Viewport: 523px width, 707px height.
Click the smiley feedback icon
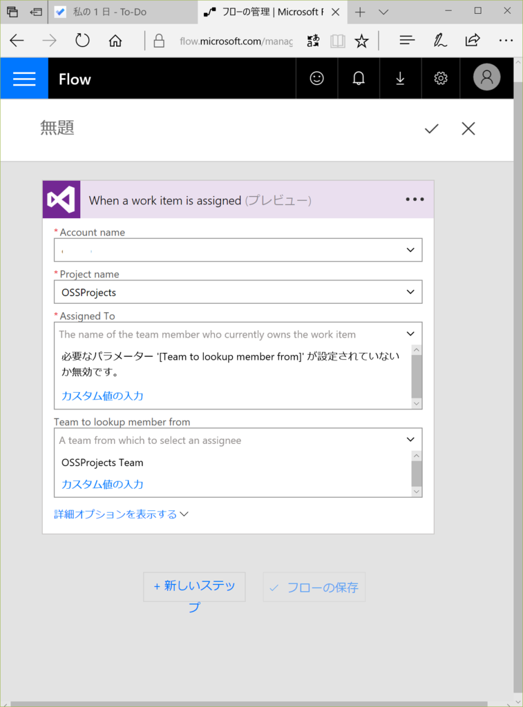pos(317,79)
